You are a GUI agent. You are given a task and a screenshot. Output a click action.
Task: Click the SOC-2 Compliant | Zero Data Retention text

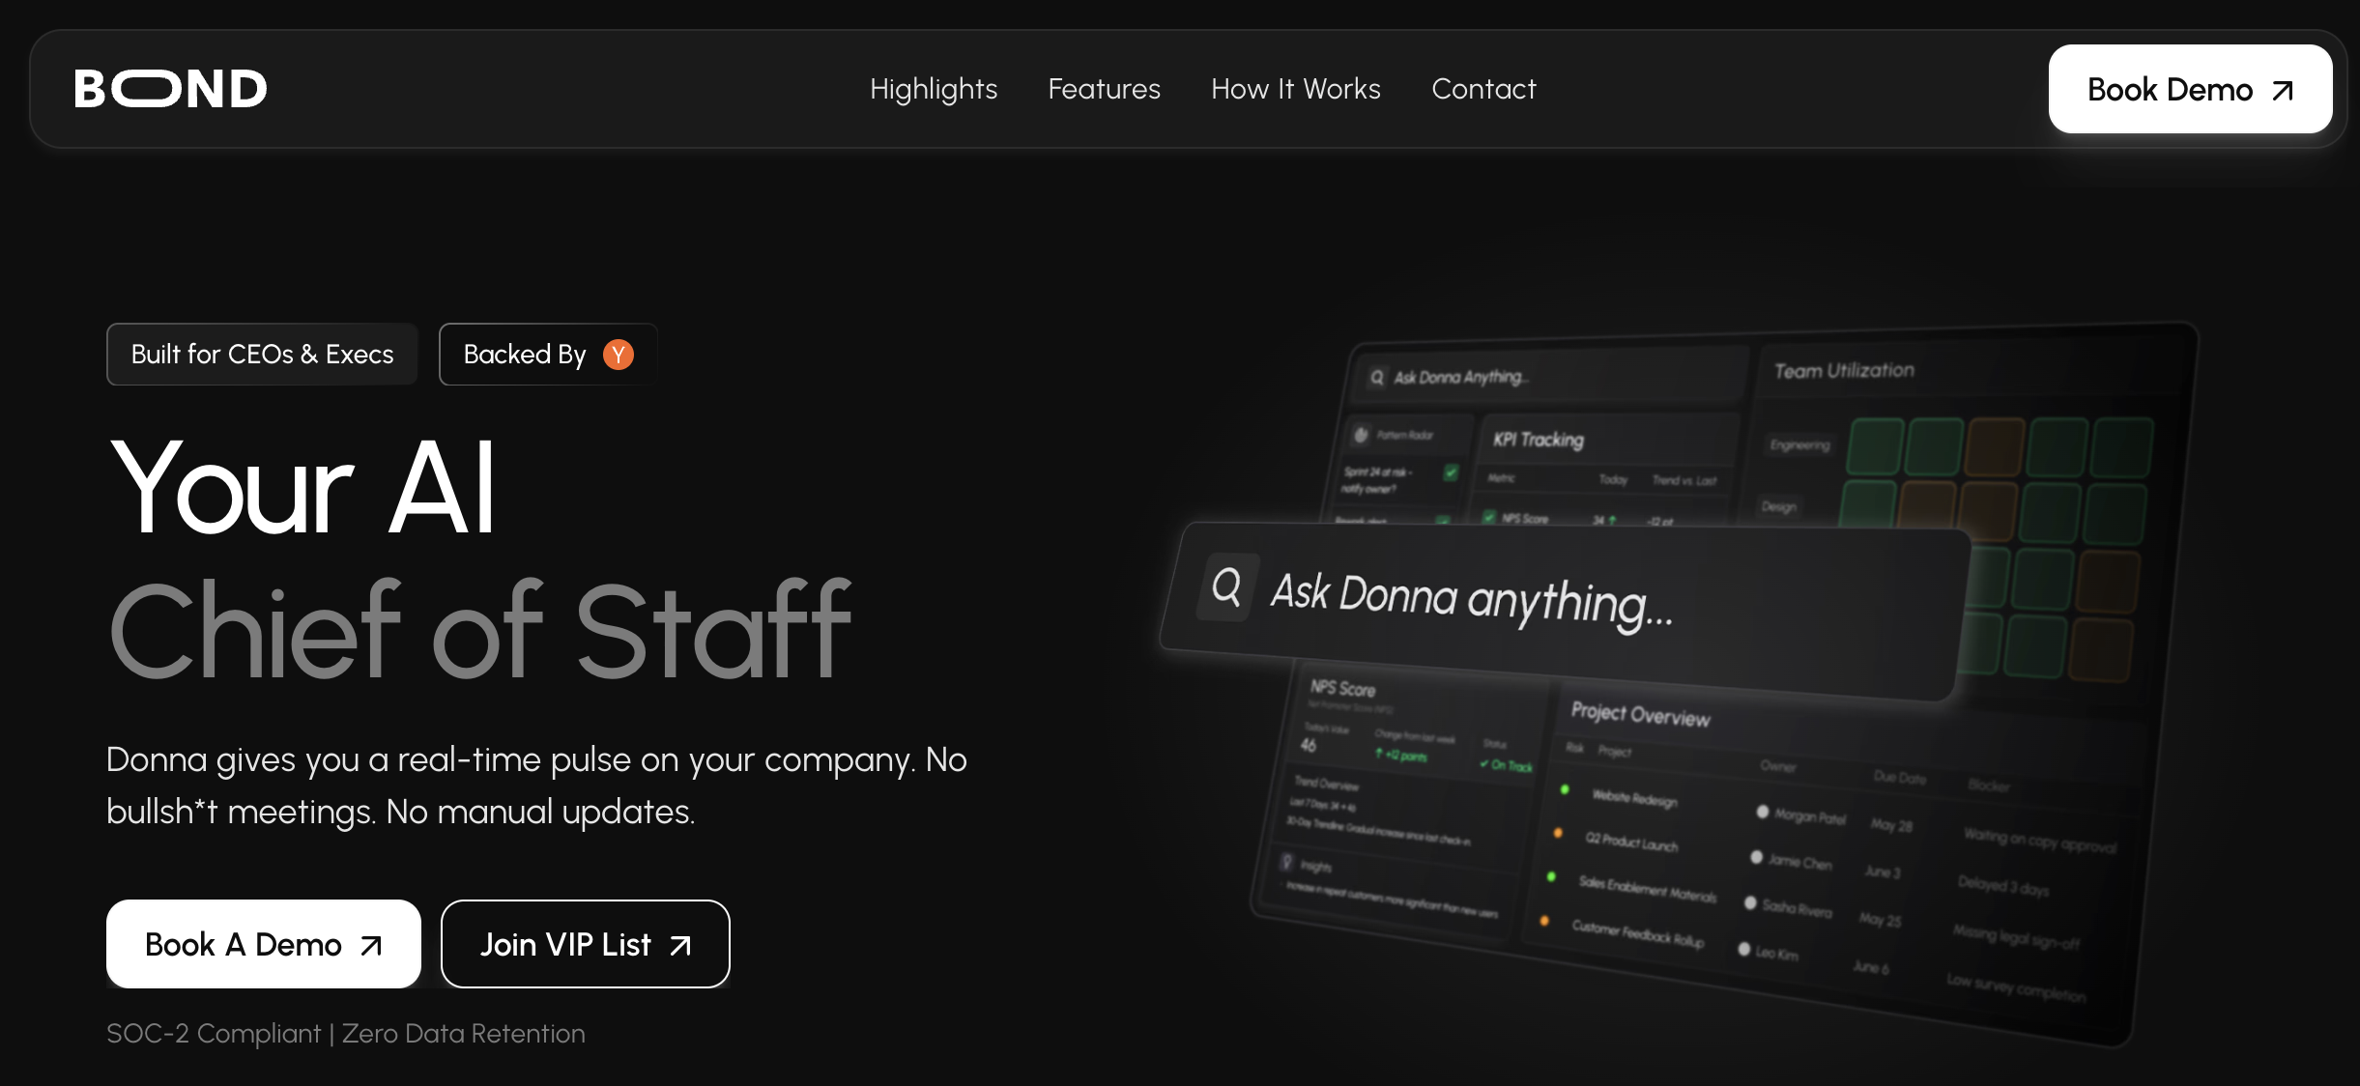click(346, 1034)
